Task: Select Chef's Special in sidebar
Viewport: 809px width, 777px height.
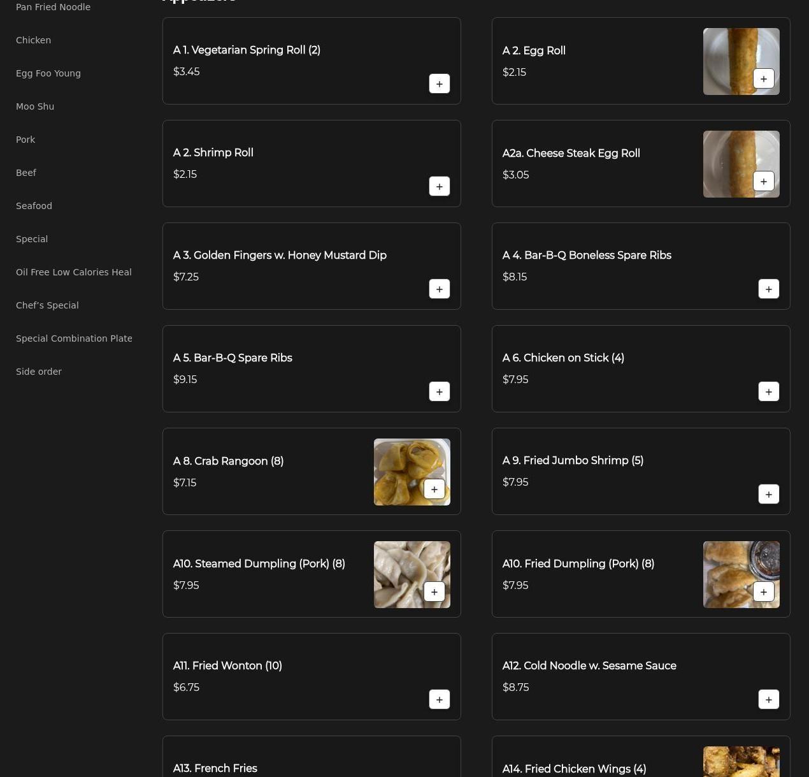Action: 48,305
